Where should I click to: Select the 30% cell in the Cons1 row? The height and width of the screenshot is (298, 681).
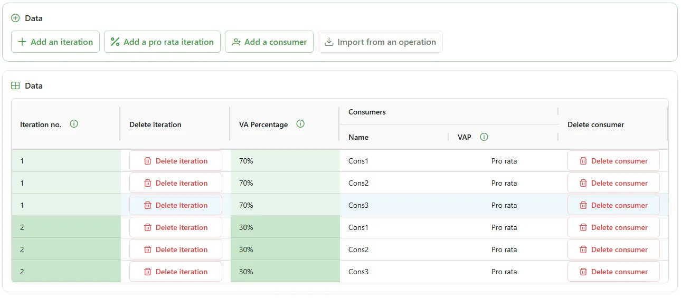285,227
